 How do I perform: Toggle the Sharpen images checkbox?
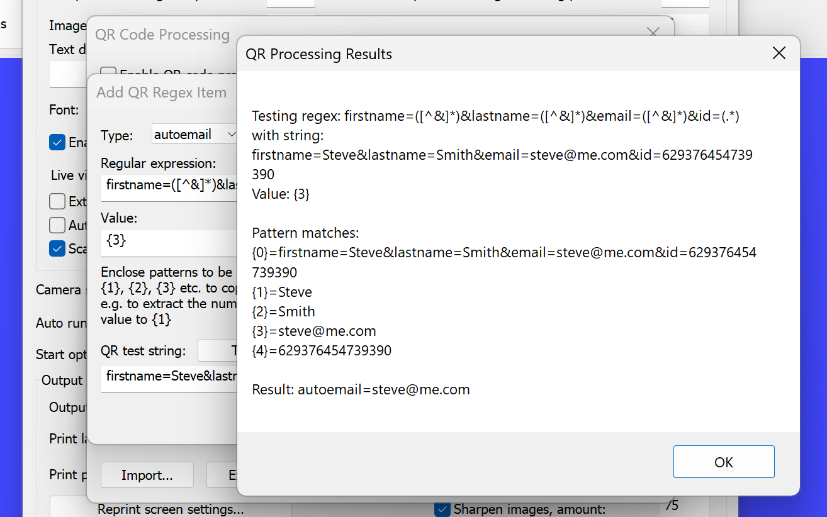tap(442, 509)
